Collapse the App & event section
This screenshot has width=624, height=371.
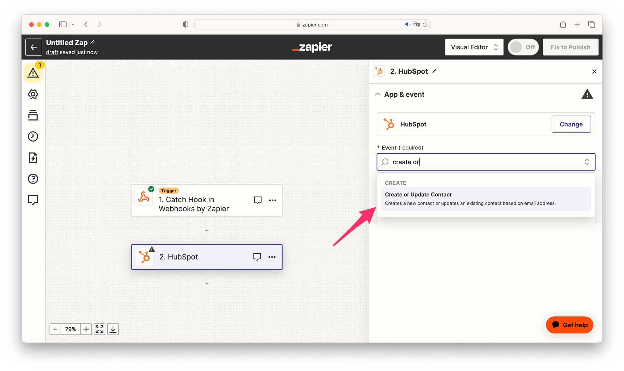pyautogui.click(x=378, y=94)
